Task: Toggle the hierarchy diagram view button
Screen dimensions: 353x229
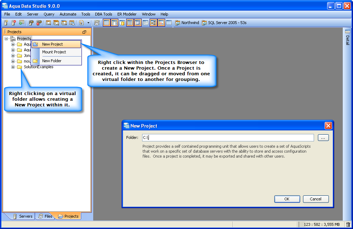Action: point(153,23)
